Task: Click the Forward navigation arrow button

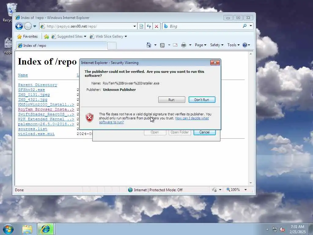Action: (x=28, y=26)
